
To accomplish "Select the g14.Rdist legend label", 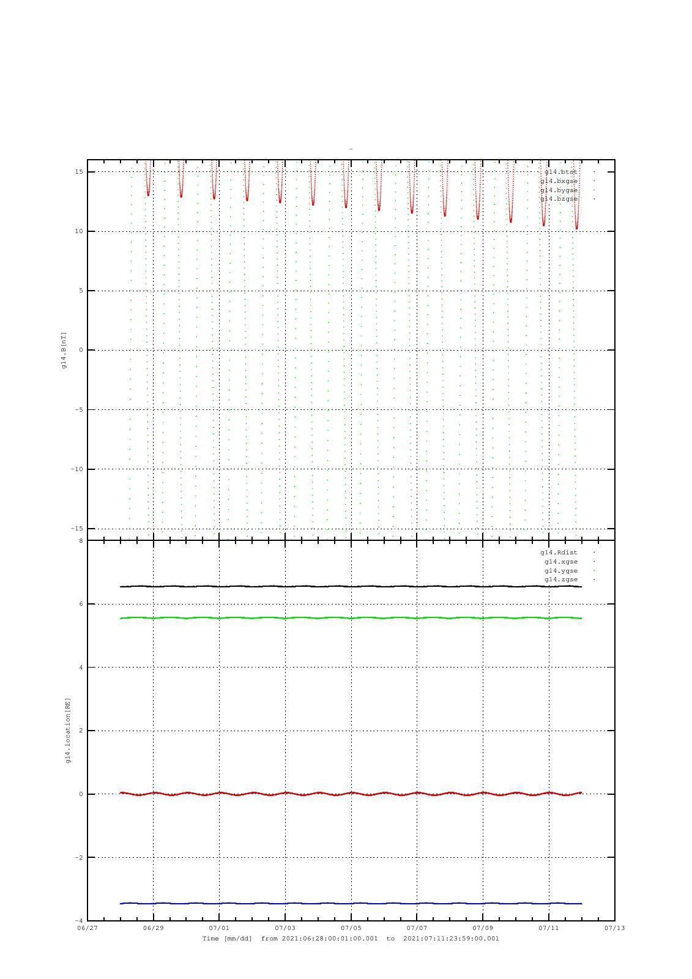I will point(559,553).
